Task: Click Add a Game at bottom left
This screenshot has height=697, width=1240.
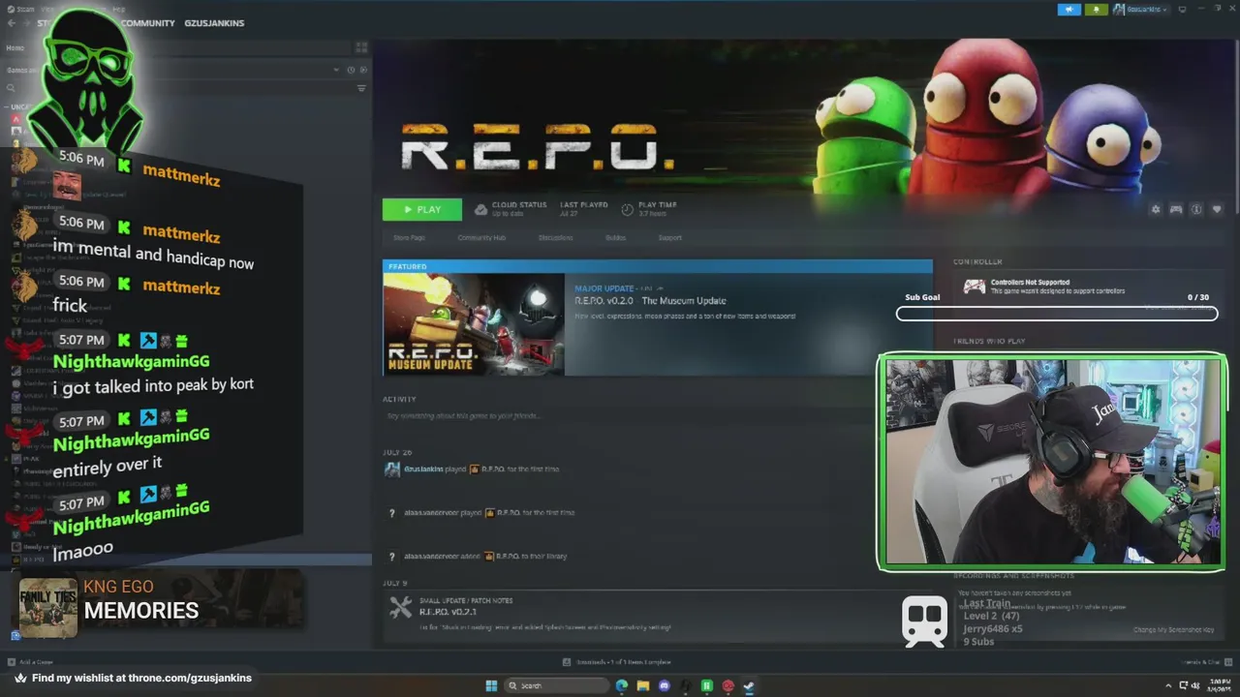Action: click(31, 662)
